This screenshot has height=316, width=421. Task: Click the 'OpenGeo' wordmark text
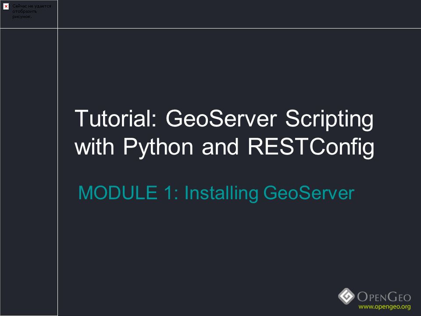384,297
